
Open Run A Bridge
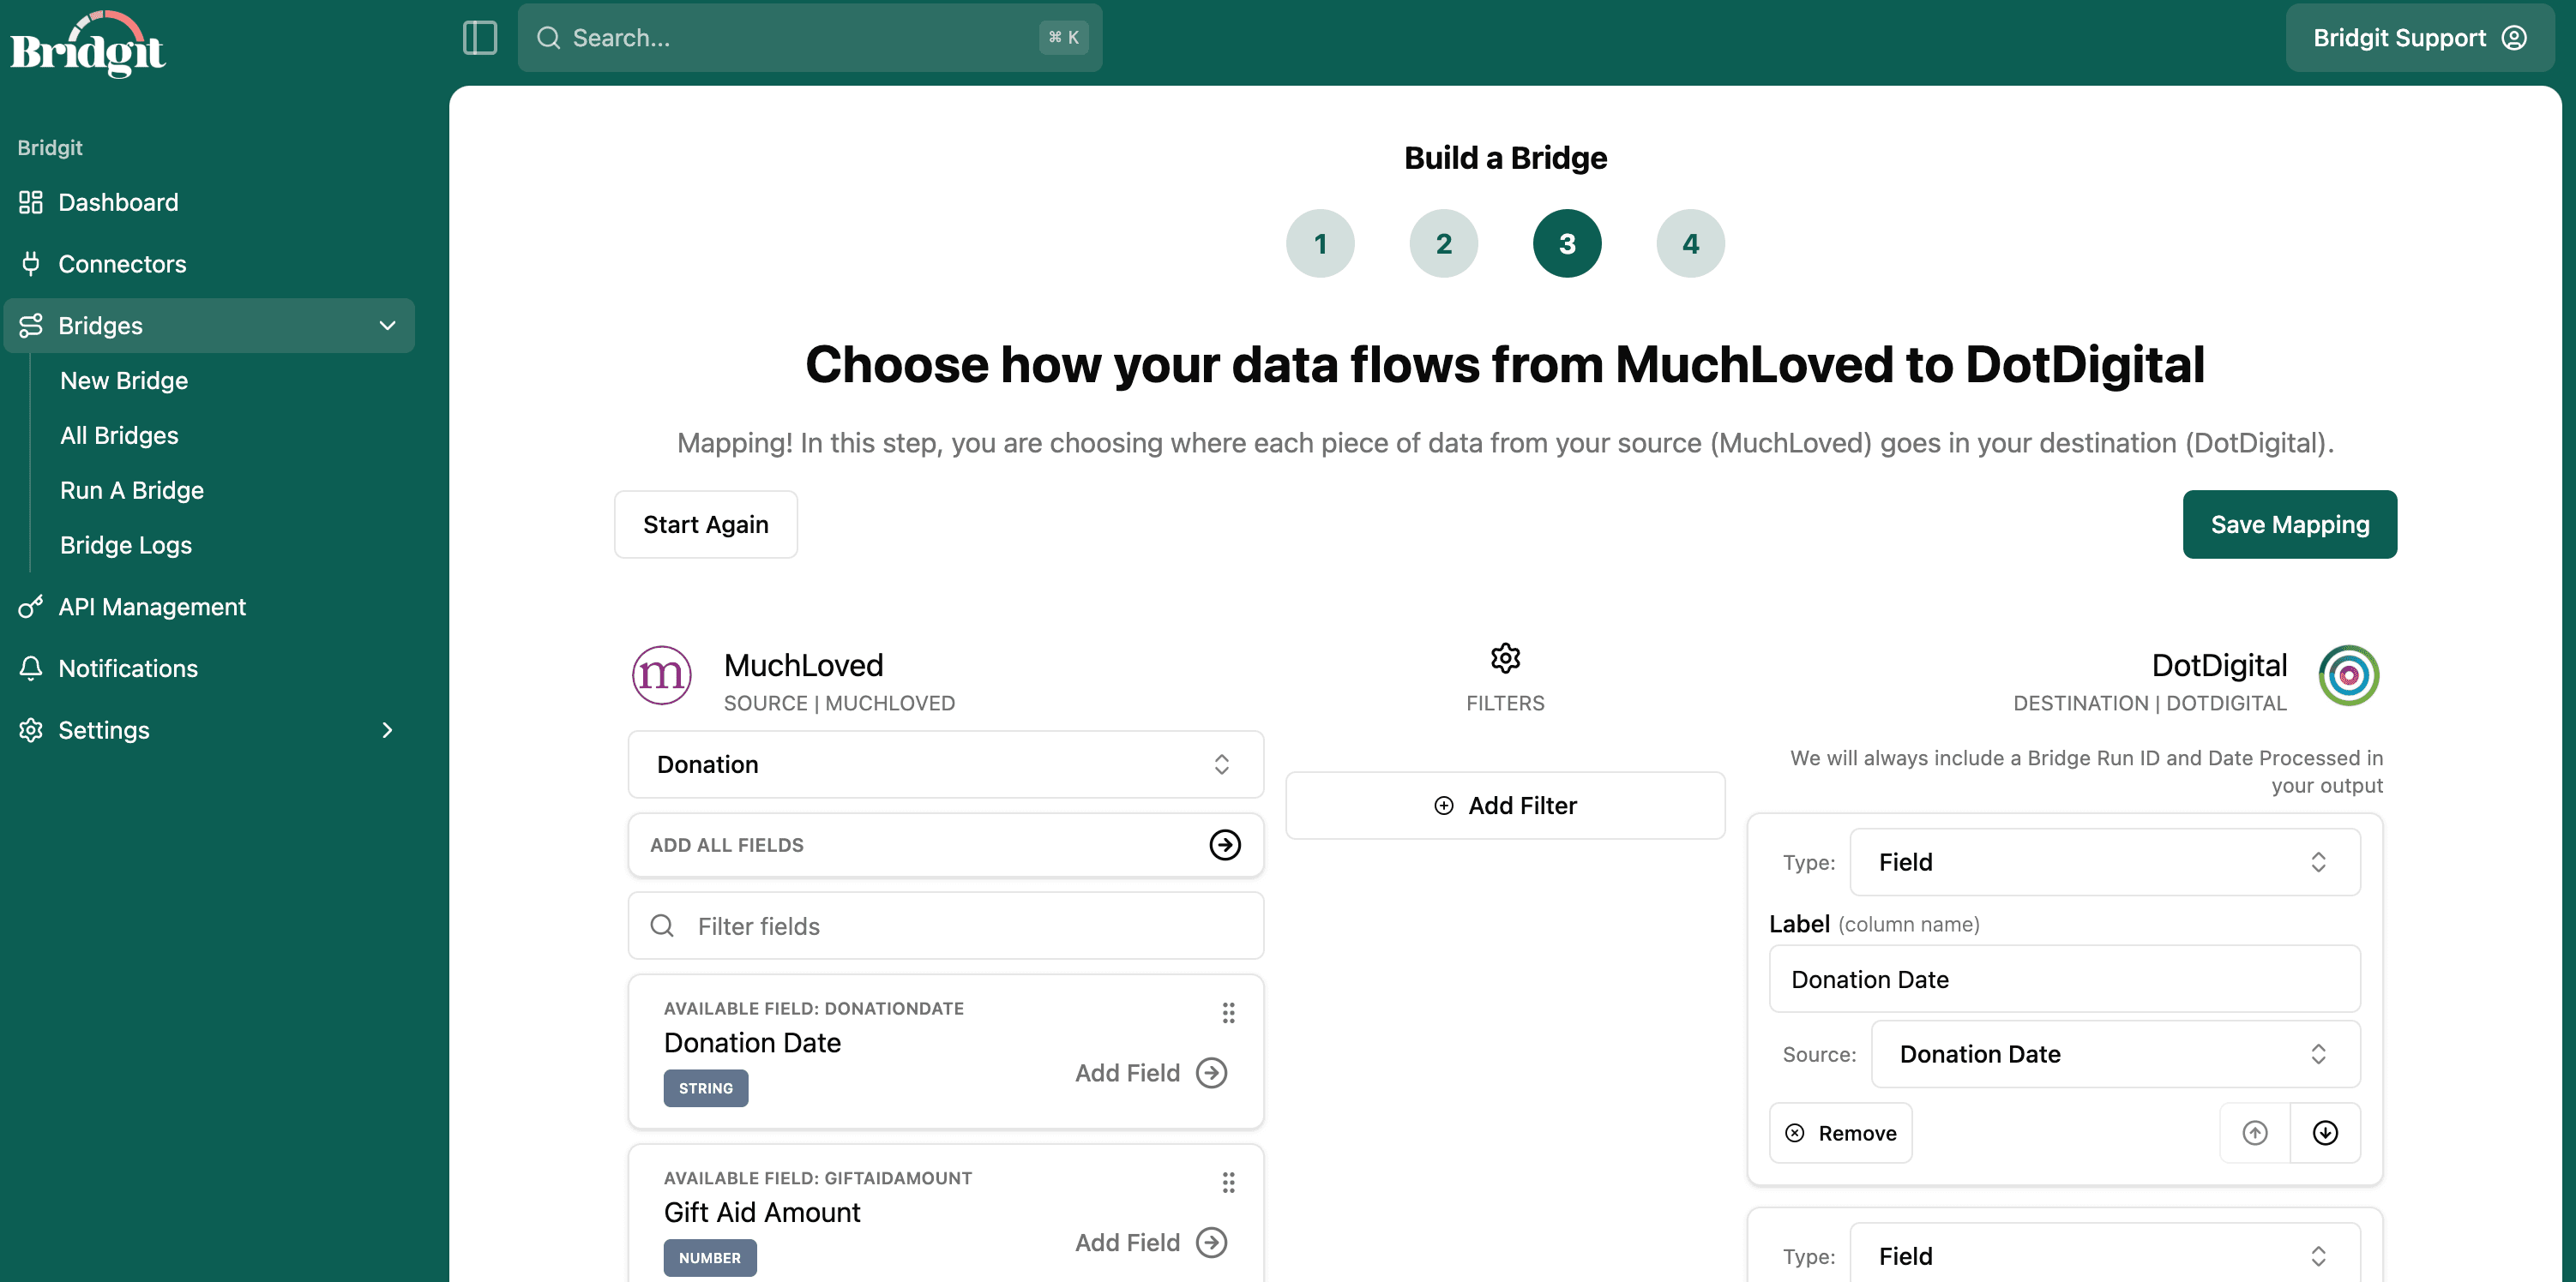(132, 491)
